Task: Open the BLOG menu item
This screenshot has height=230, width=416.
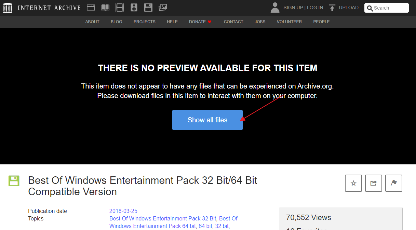Action: pos(117,22)
